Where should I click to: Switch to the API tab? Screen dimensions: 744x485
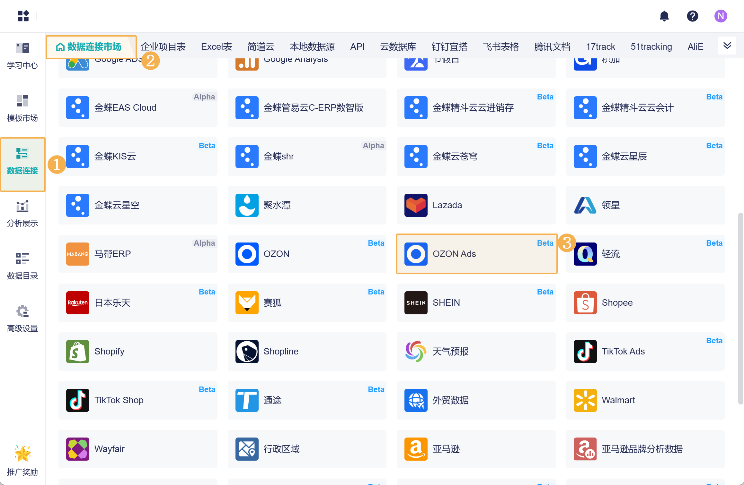click(357, 47)
